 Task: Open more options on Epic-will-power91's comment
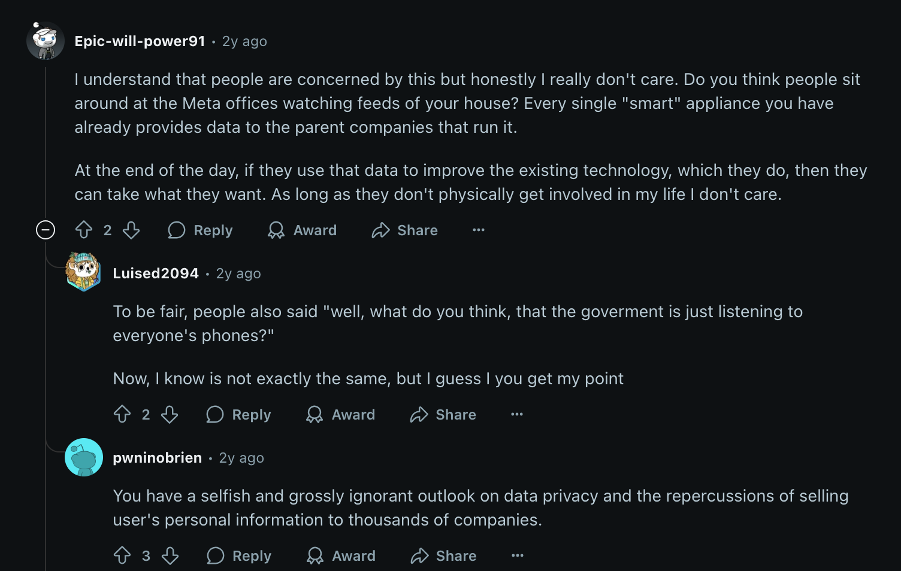478,230
